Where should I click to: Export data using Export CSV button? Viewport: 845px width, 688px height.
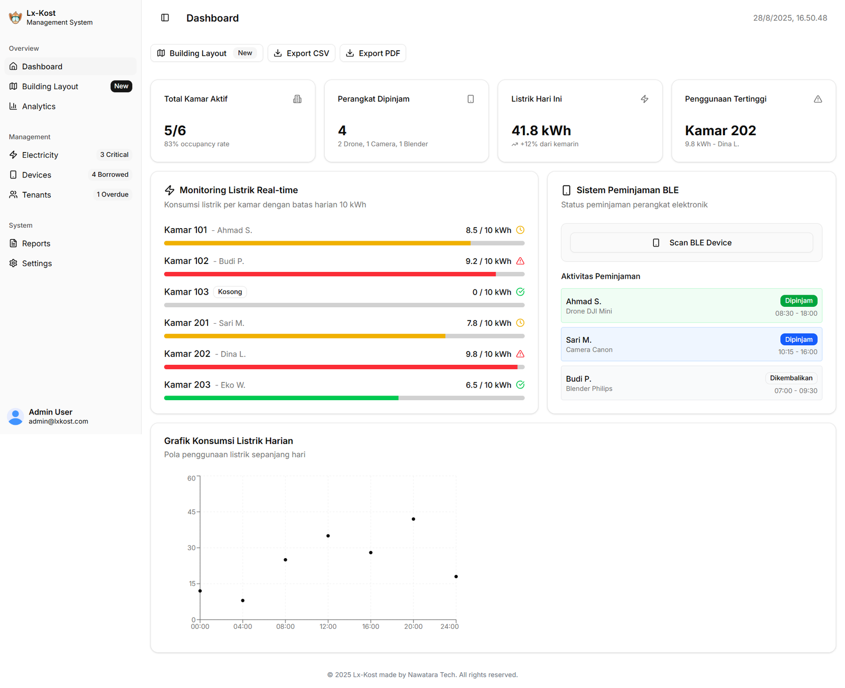coord(302,53)
